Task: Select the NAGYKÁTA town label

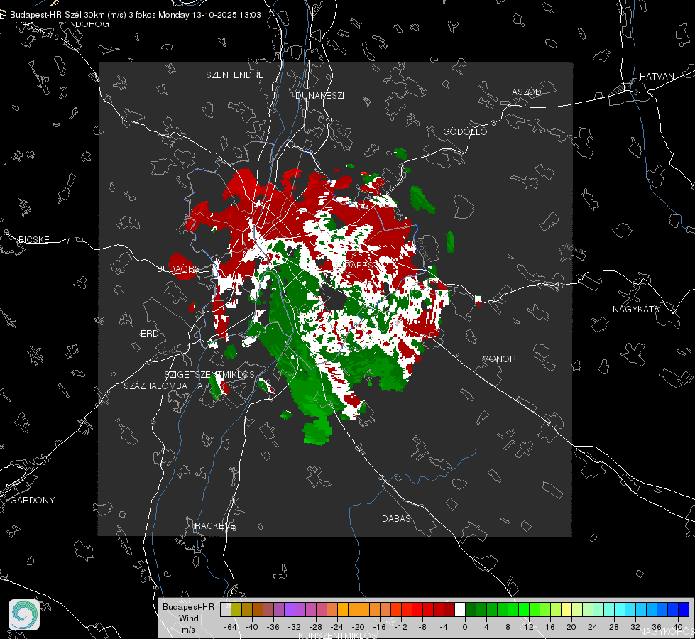Action: point(635,309)
